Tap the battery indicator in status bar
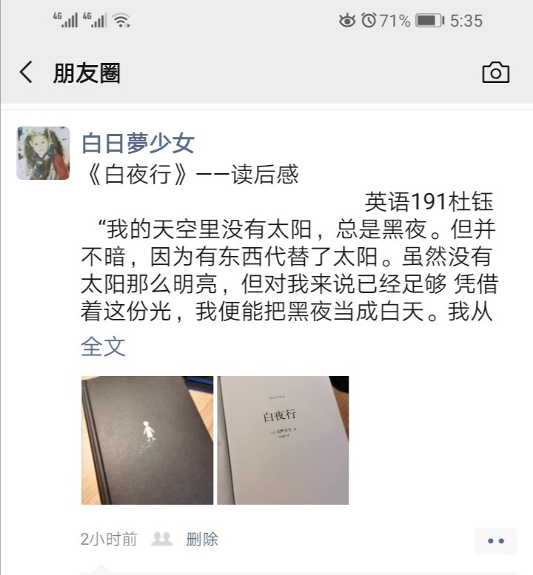This screenshot has width=533, height=575. (429, 21)
